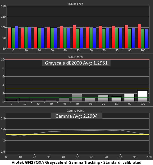This screenshot has height=165, width=153.
Task: Click the 80 label on RGB Balance y-axis
Action: coord(4,49)
